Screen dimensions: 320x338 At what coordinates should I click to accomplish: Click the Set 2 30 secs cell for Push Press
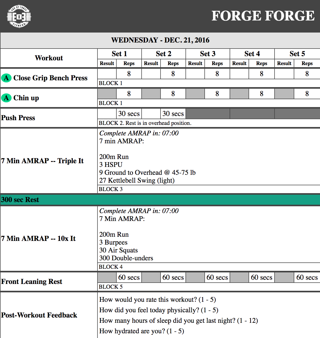click(173, 114)
